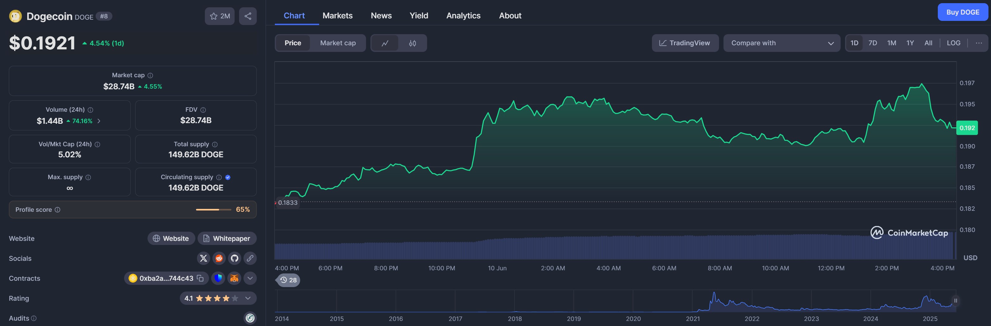Image resolution: width=991 pixels, height=326 pixels.
Task: Open the GitHub social link
Action: 234,258
